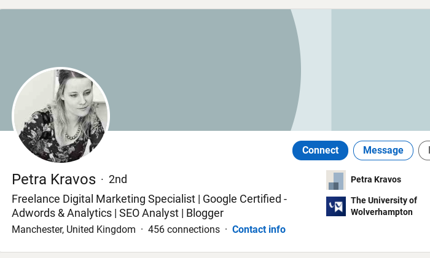Click the large Petra Kravos name heading
This screenshot has height=258, width=430.
coord(54,179)
